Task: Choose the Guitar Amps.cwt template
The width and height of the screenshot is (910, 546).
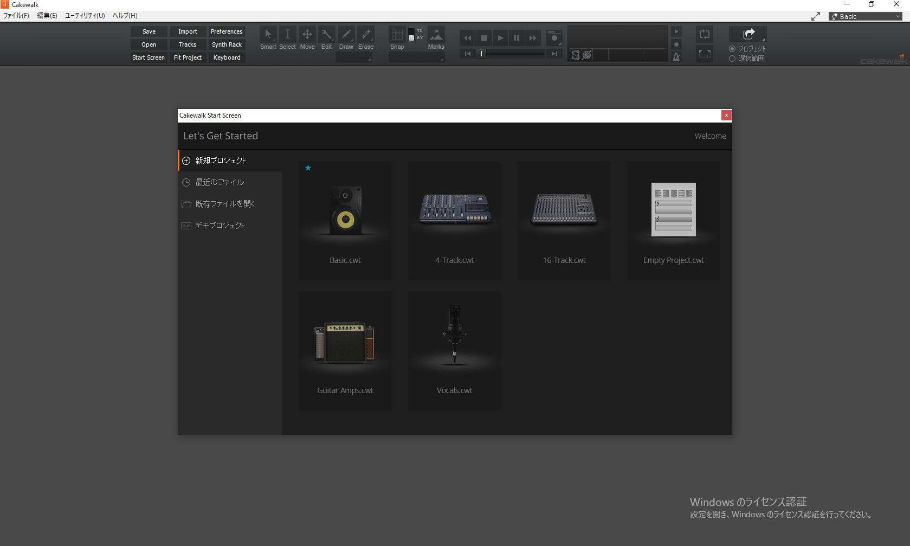Action: pyautogui.click(x=345, y=350)
